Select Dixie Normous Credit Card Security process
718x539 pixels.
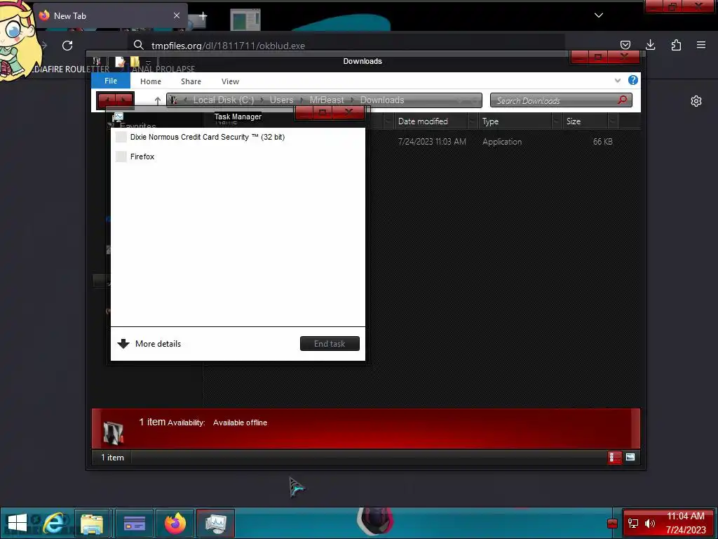pos(238,137)
